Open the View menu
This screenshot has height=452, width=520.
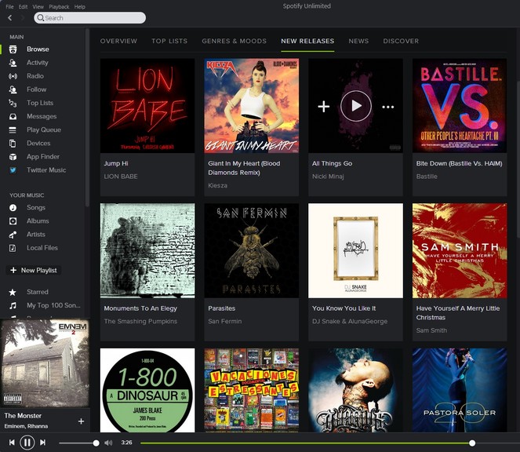point(38,6)
